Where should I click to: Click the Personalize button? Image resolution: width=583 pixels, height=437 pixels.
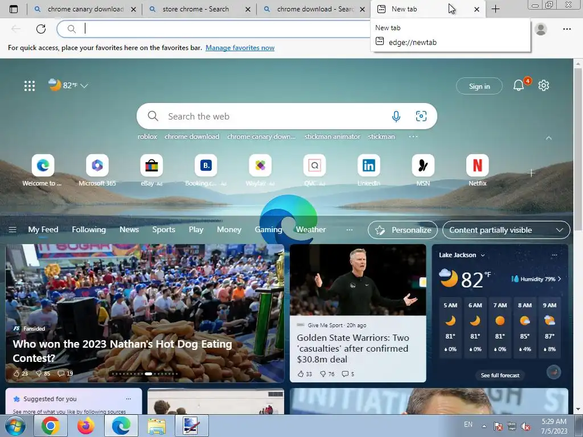(403, 230)
